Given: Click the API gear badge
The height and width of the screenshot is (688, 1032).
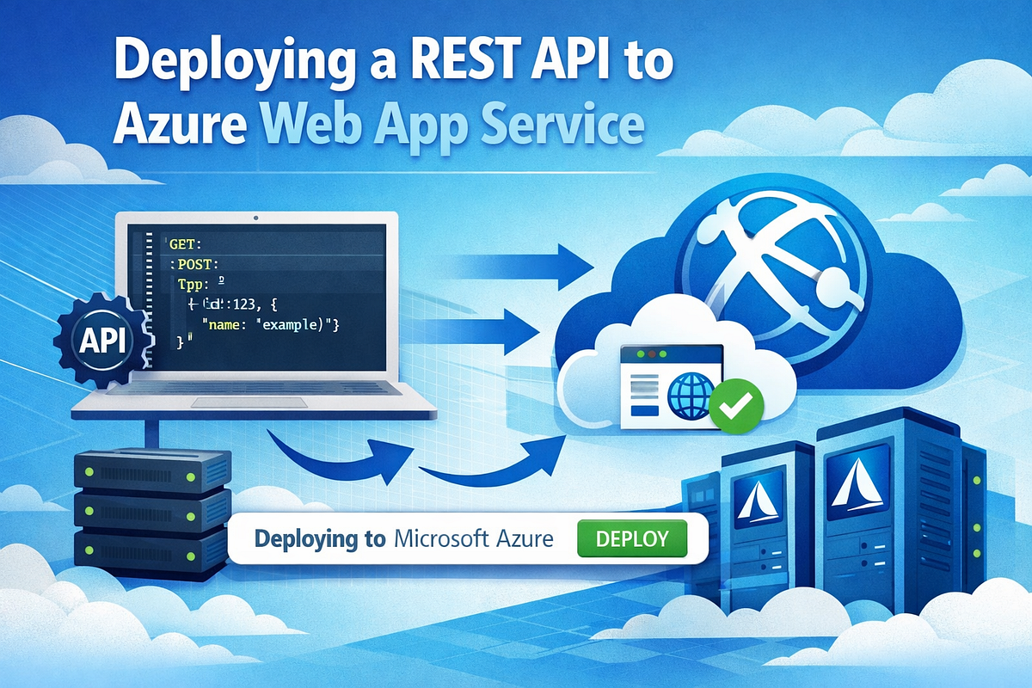Looking at the screenshot, I should [103, 340].
